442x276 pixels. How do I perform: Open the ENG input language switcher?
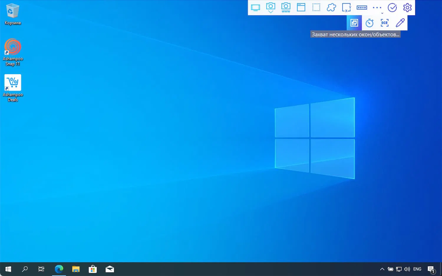click(417, 269)
